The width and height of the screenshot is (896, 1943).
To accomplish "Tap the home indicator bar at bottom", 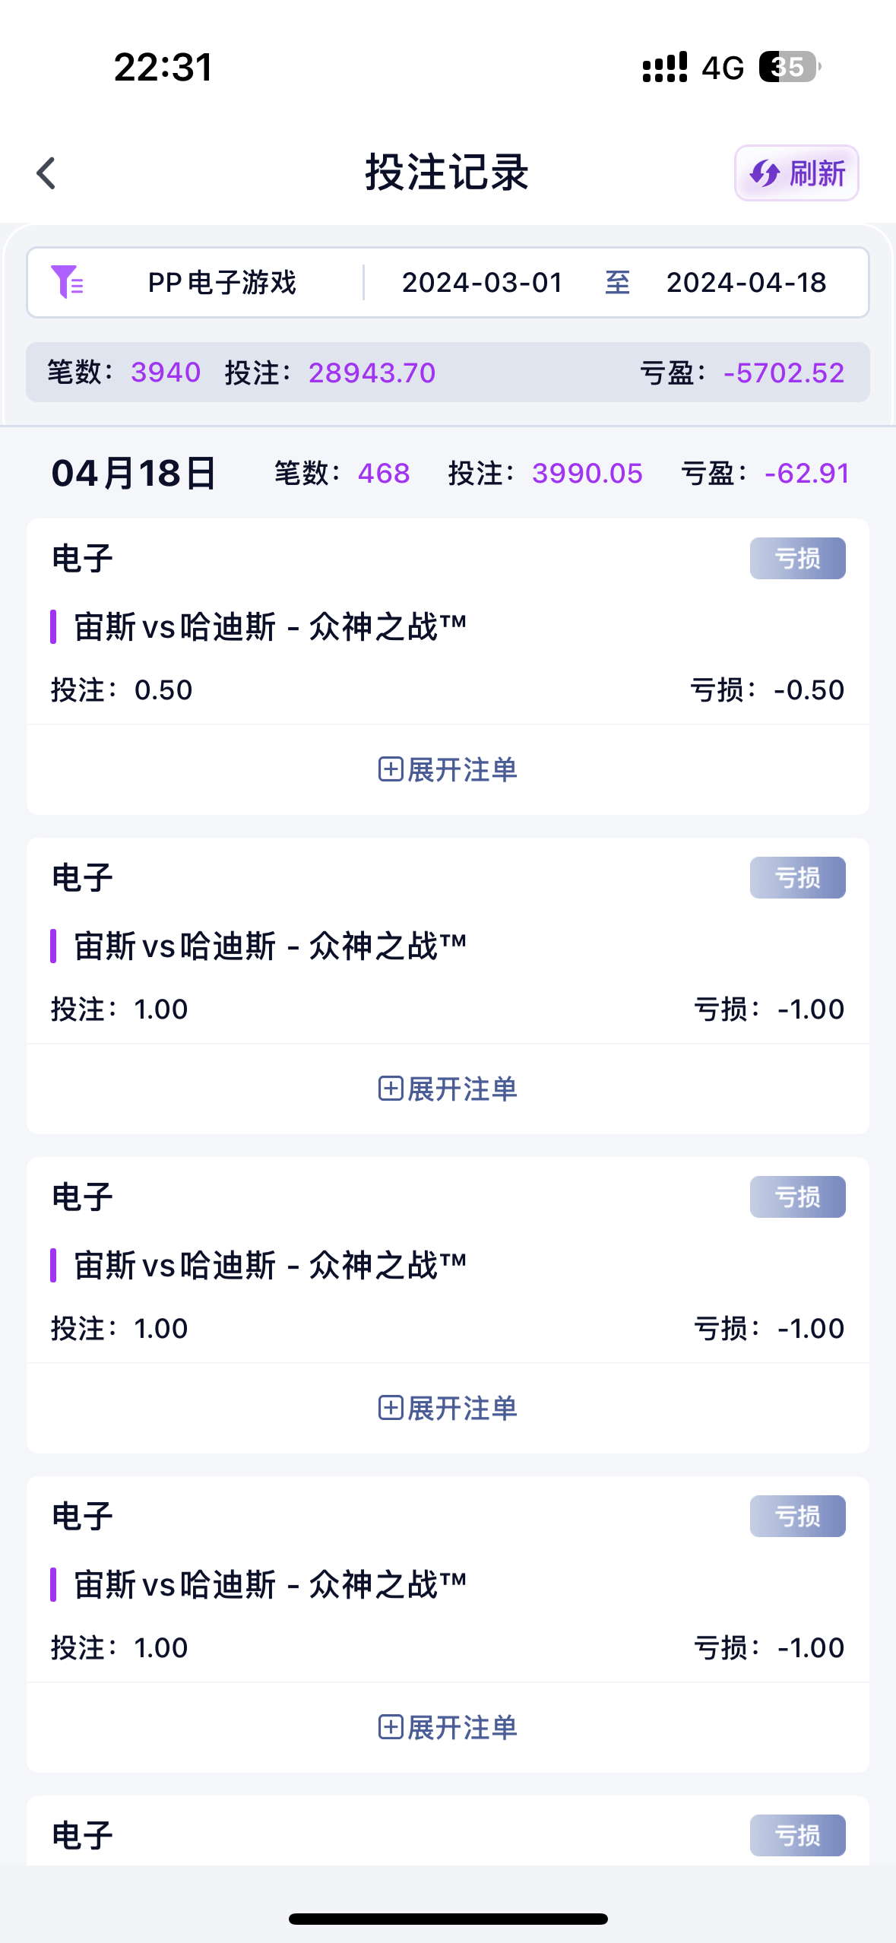I will (x=448, y=1919).
